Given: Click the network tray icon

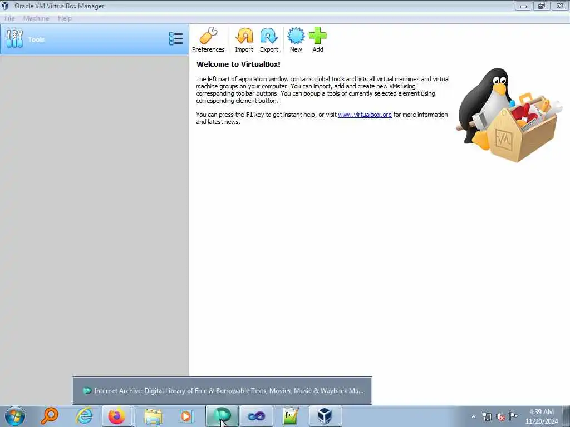Looking at the screenshot, I should pos(487,416).
